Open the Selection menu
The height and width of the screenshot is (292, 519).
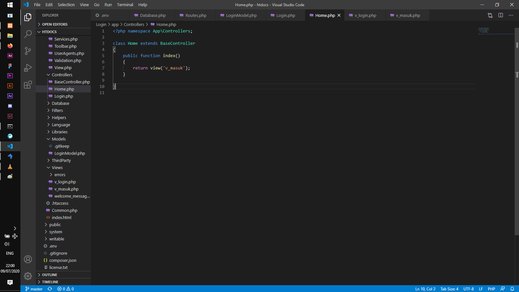click(x=66, y=5)
